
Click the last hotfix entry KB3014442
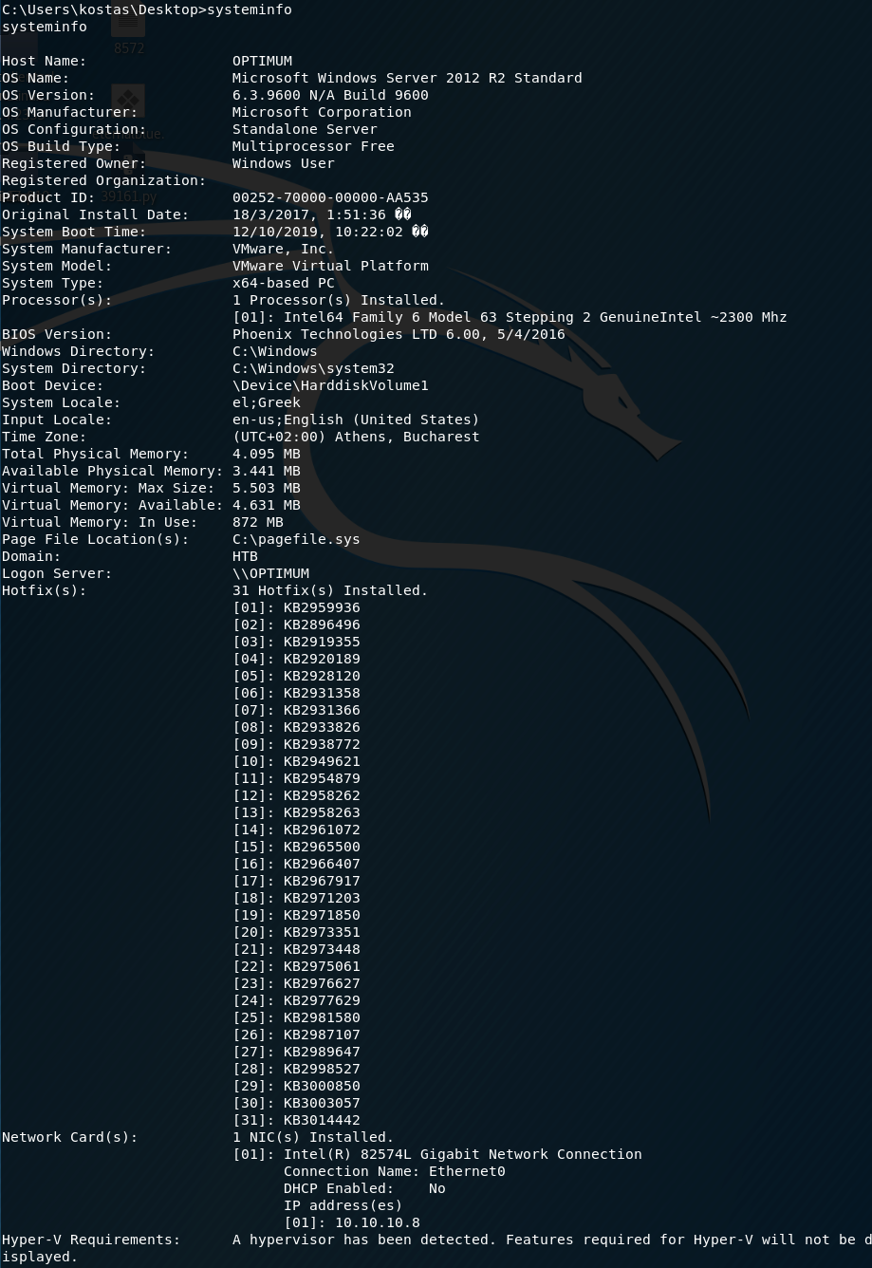coord(321,1120)
